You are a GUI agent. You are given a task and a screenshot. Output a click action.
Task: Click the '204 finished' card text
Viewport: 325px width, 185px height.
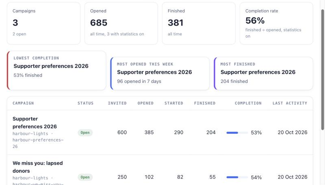[234, 81]
